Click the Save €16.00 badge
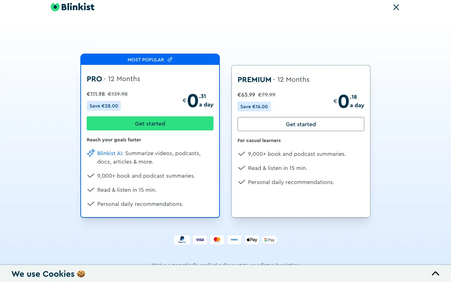Image resolution: width=451 pixels, height=282 pixels. [254, 106]
